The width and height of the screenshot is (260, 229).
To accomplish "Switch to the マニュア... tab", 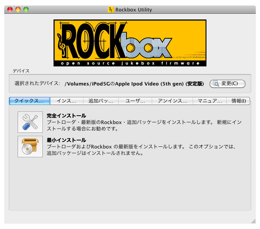I will (x=210, y=101).
